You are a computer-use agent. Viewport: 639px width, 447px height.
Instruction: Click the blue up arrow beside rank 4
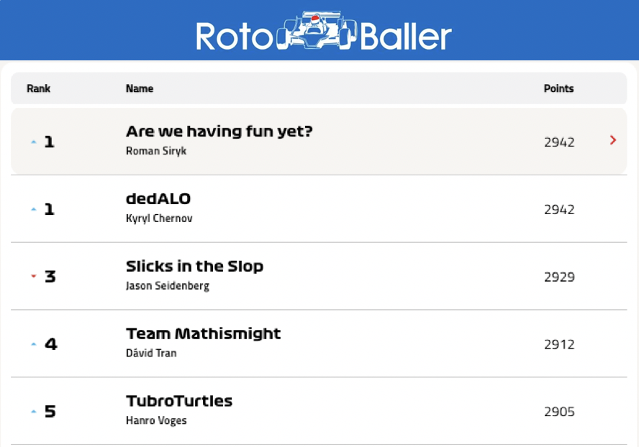[34, 344]
